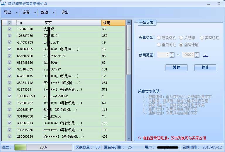This screenshot has width=225, height=152.
Task: Click the app logo icon in title bar
Action: [3, 4]
